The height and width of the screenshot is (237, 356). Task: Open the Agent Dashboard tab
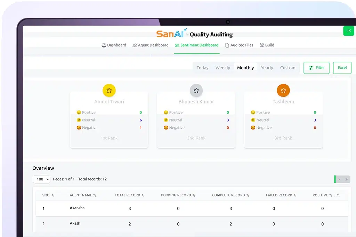click(x=151, y=45)
